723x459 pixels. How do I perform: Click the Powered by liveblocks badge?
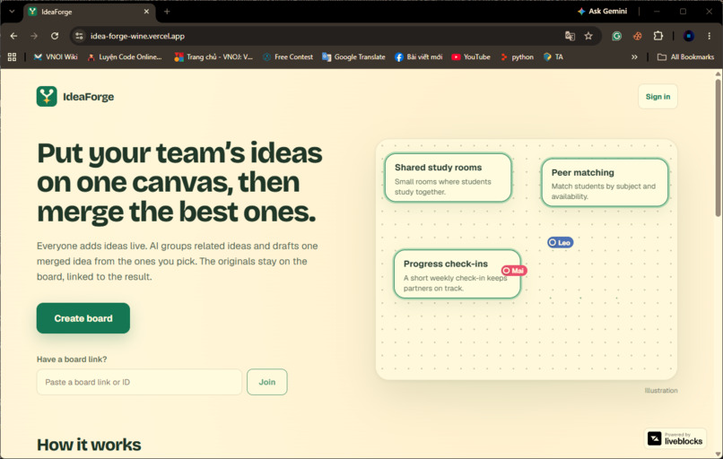(675, 438)
